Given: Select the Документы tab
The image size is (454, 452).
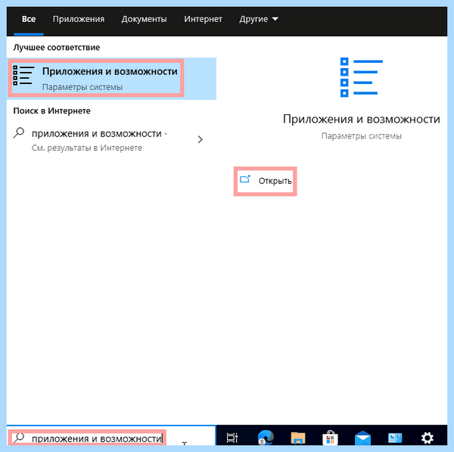Looking at the screenshot, I should pyautogui.click(x=144, y=19).
